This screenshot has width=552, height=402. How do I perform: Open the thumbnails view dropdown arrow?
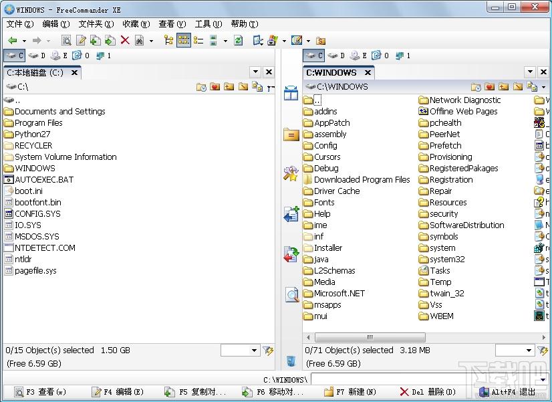coord(225,41)
